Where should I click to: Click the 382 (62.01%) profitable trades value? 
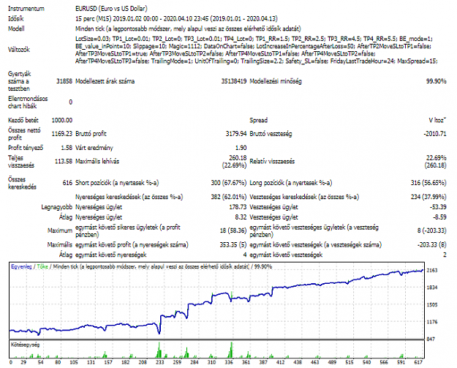229,197
